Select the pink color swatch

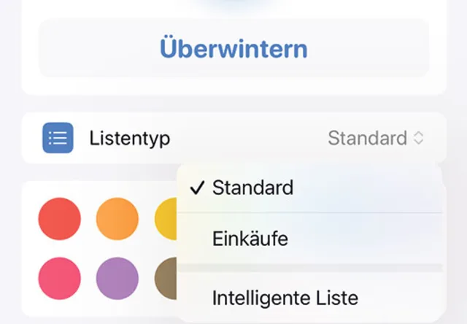[59, 279]
